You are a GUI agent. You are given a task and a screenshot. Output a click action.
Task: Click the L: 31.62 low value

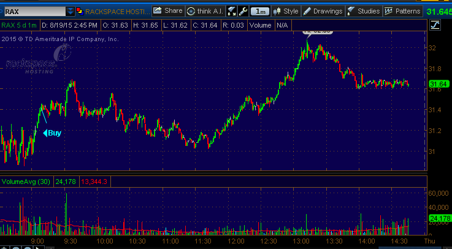point(175,25)
